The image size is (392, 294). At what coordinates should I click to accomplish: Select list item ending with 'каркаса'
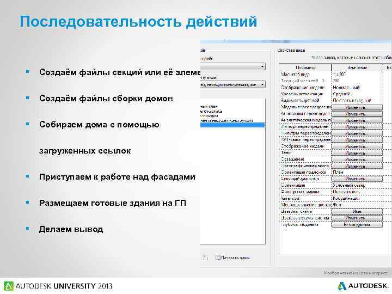tap(211, 111)
